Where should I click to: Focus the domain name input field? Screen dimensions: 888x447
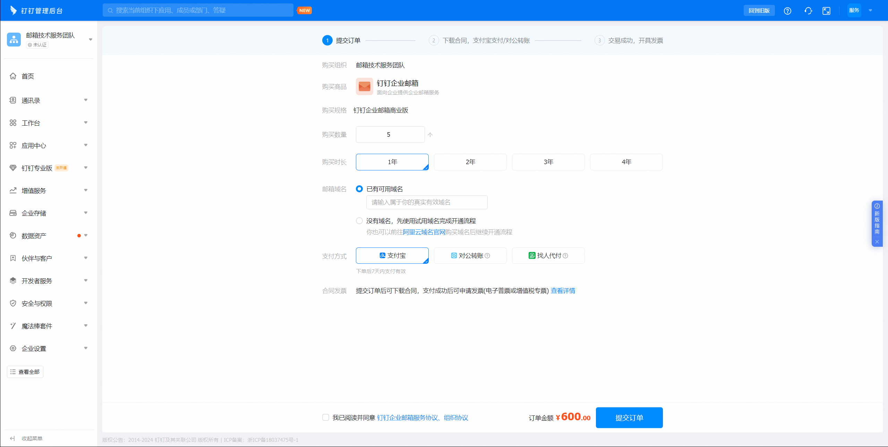[x=427, y=202]
